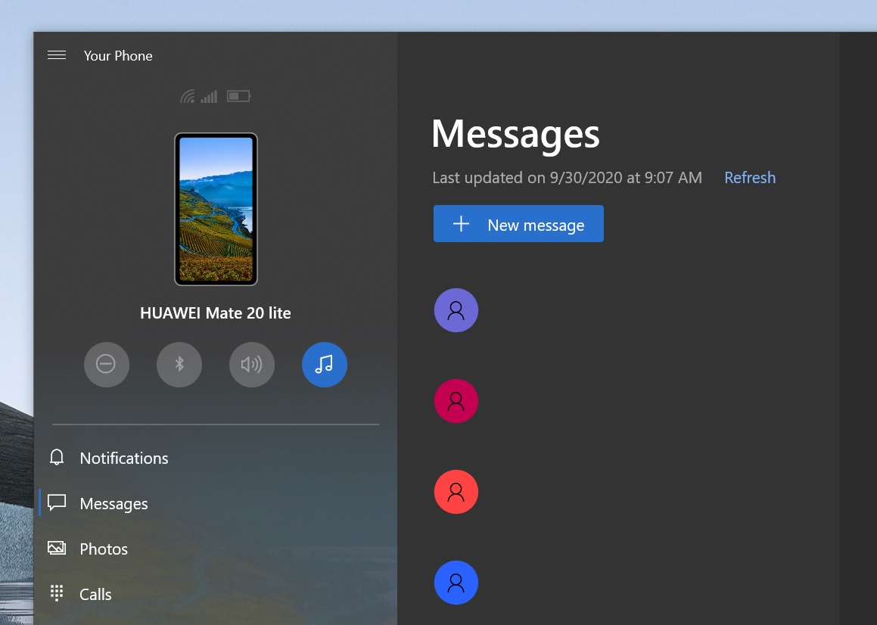Go to Photos section
The height and width of the screenshot is (625, 877).
[104, 549]
